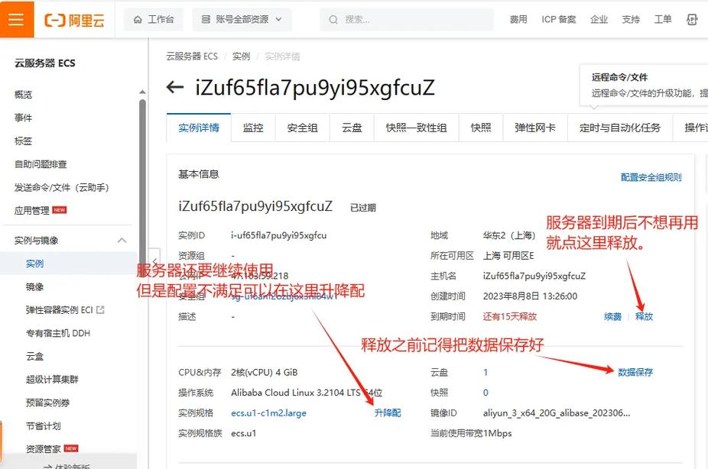Switch to the 安全组 tab
Viewport: 708px width, 469px height.
[x=302, y=128]
